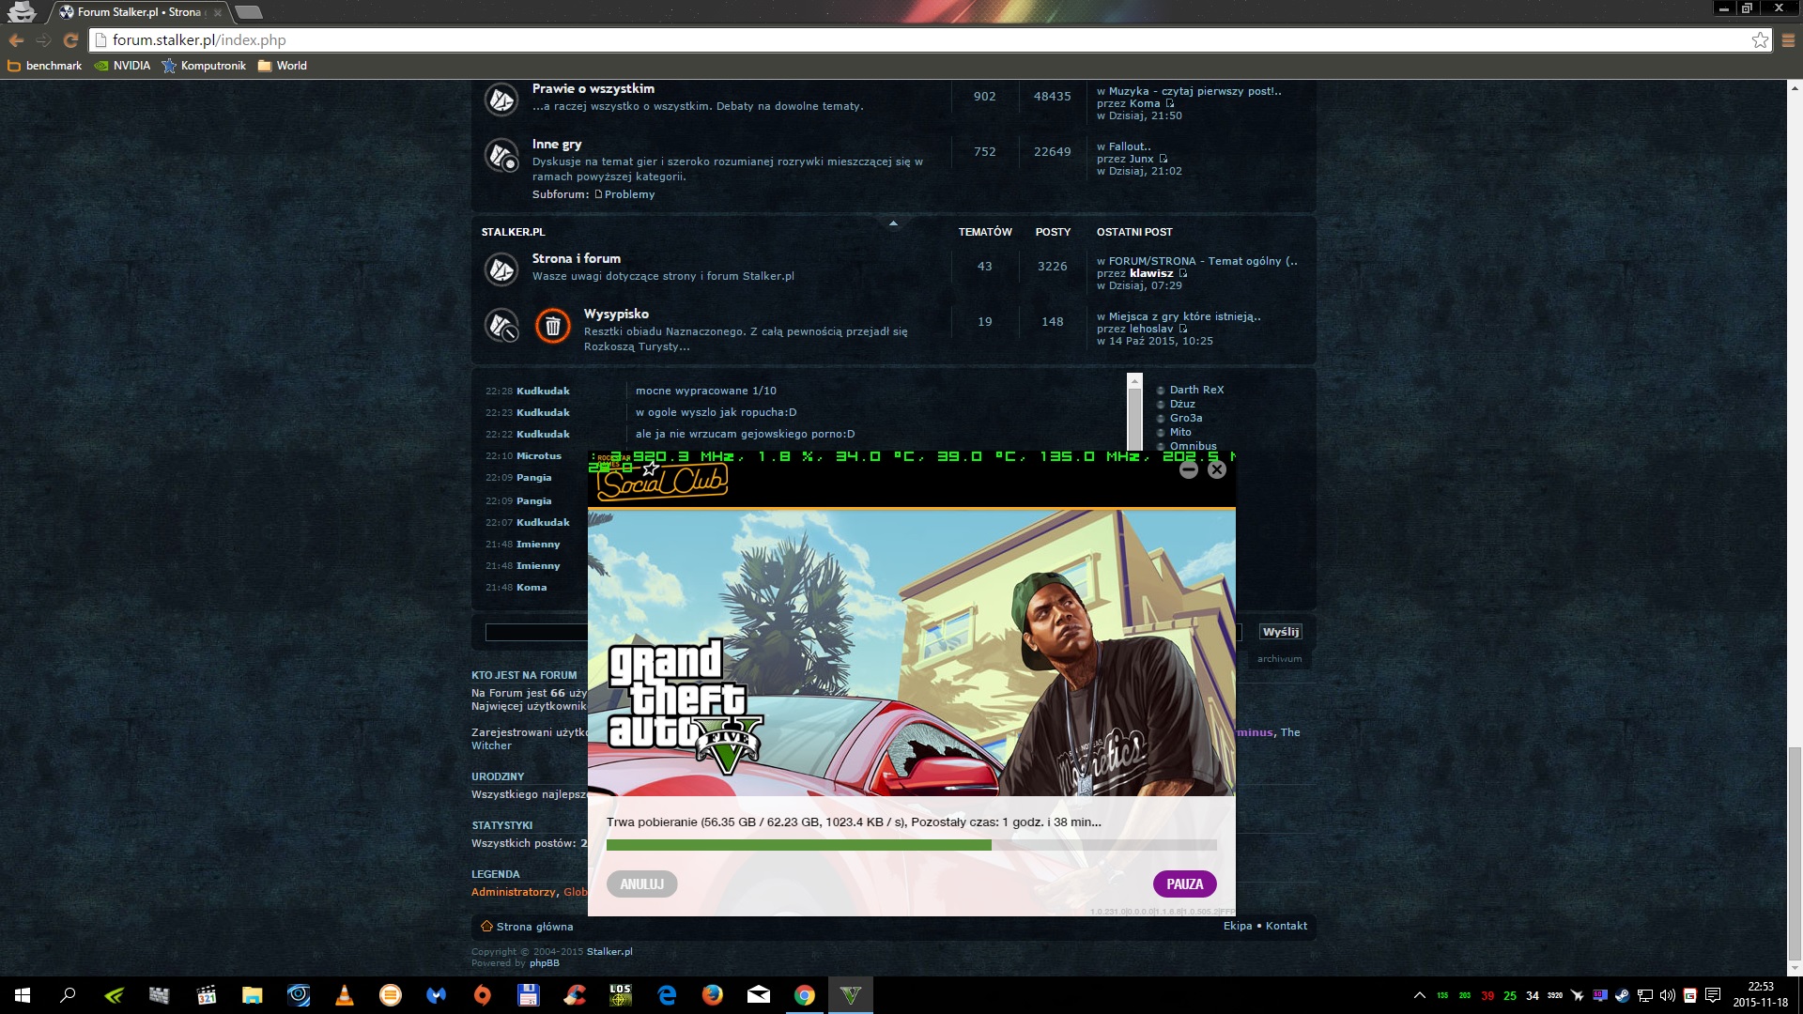Viewport: 1803px width, 1014px height.
Task: Open Media Player Classic 321 taskbar icon
Action: (207, 995)
